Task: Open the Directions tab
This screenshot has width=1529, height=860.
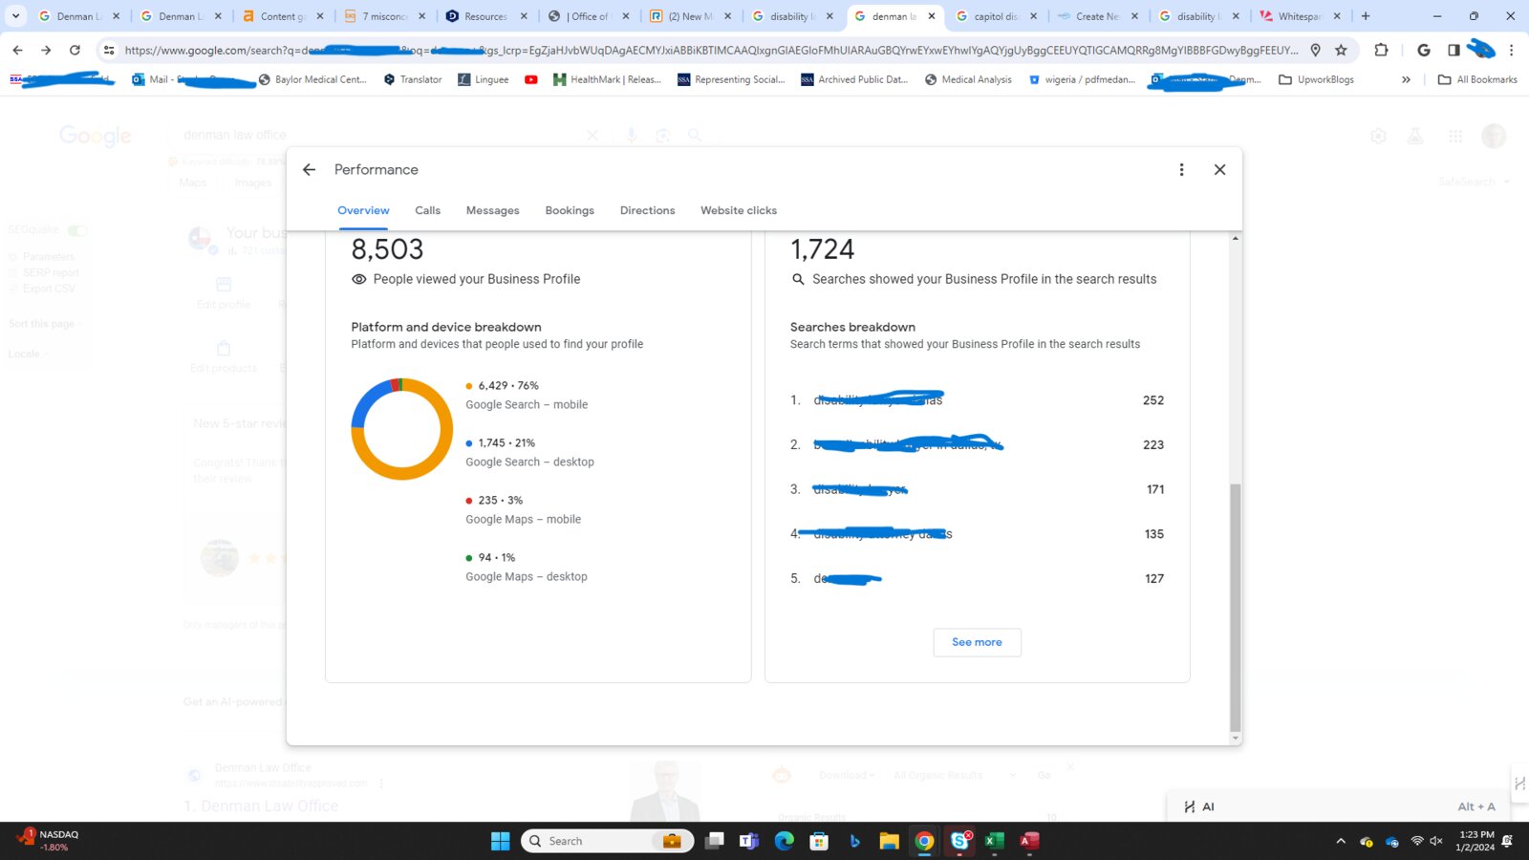Action: point(647,210)
